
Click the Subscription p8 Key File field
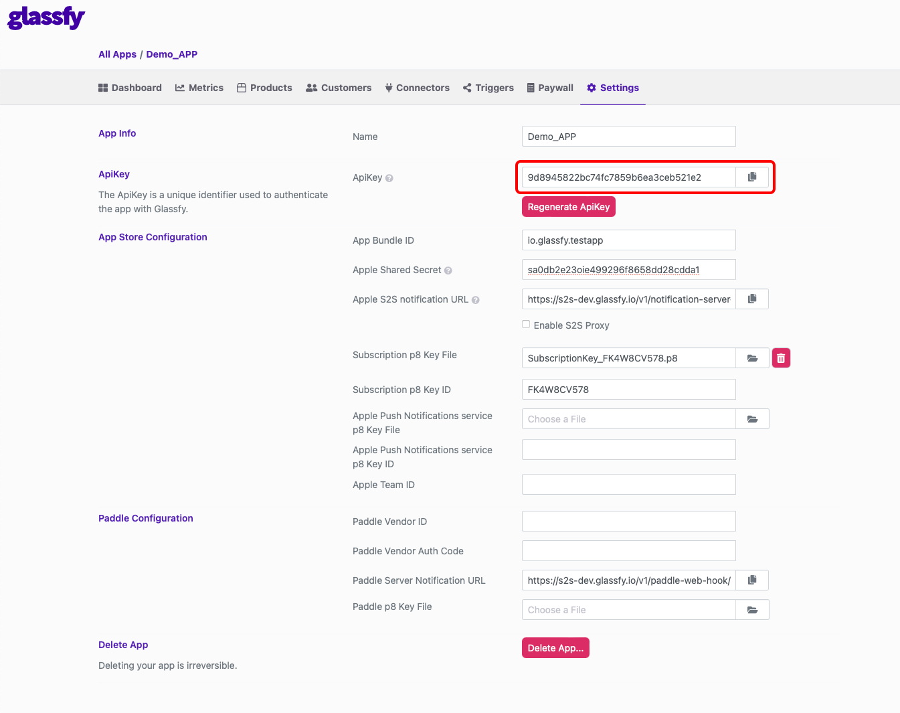pyautogui.click(x=629, y=358)
